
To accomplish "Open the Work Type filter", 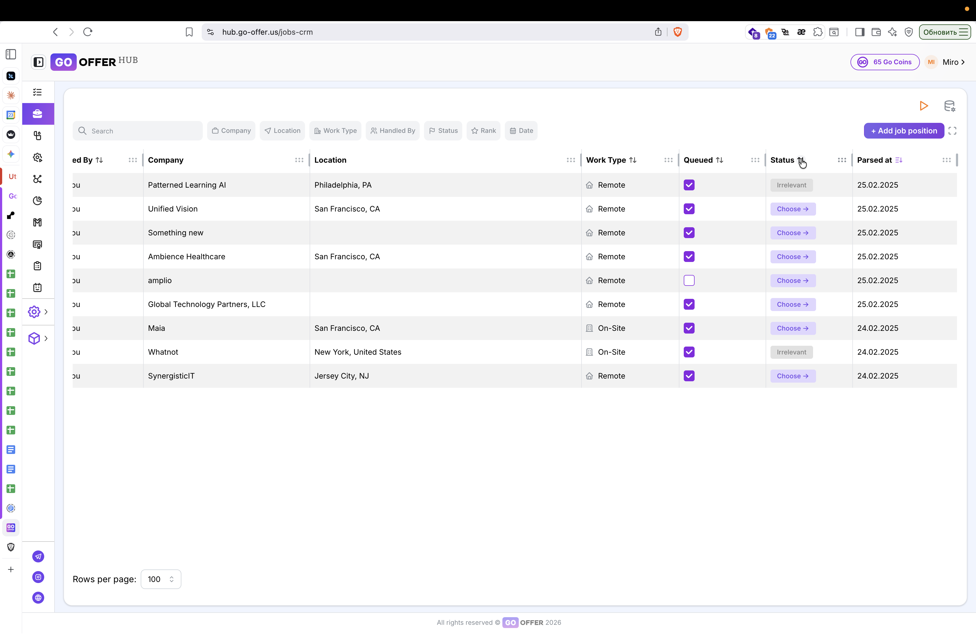I will 335,131.
